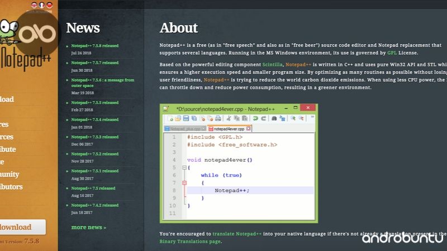447x251 pixels.
Task: Click the Paste icon in the toolbar
Action: (245, 118)
